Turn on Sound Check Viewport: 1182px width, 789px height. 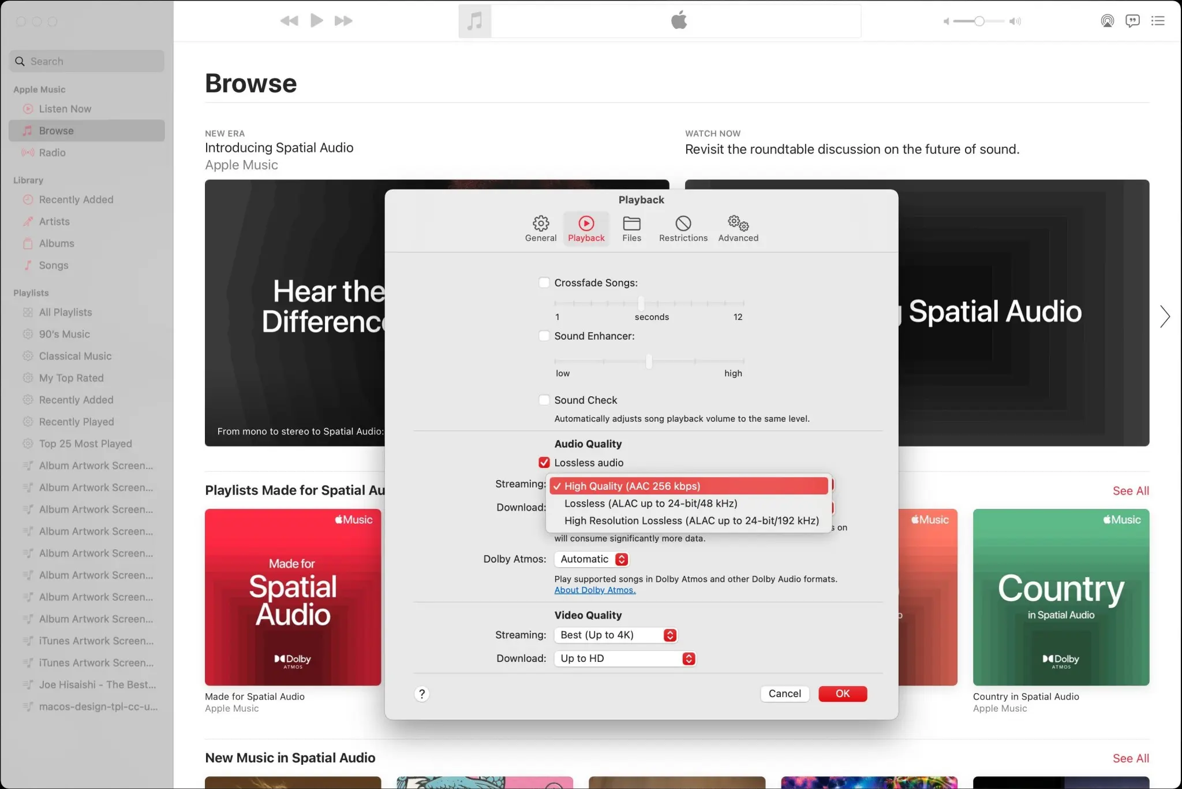coord(544,400)
